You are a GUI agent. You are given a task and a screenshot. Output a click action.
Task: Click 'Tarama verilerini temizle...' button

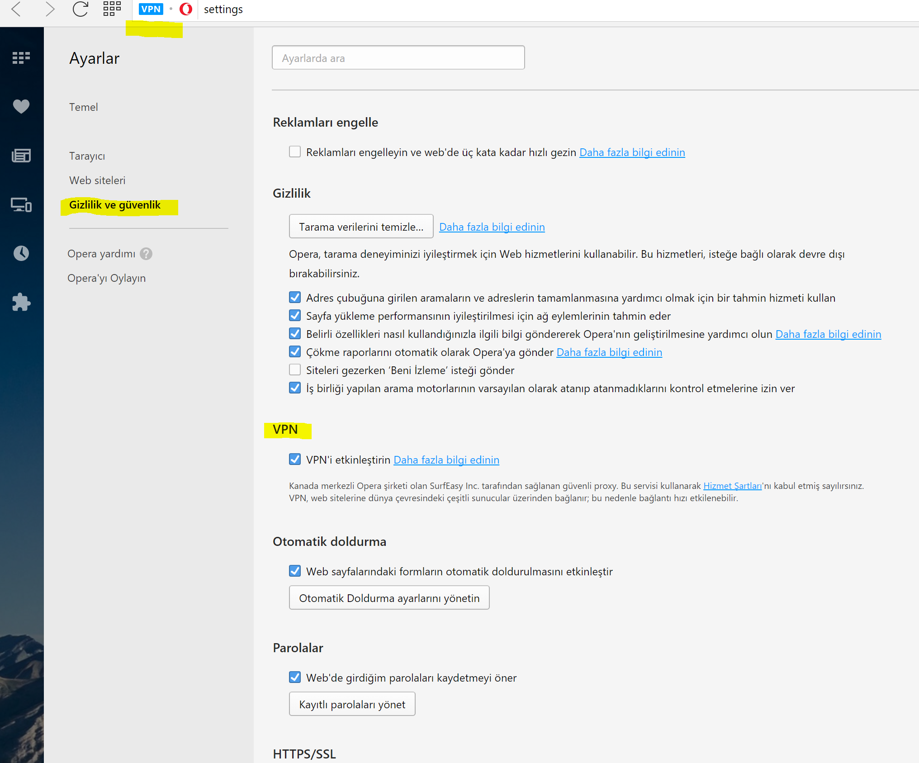click(361, 227)
